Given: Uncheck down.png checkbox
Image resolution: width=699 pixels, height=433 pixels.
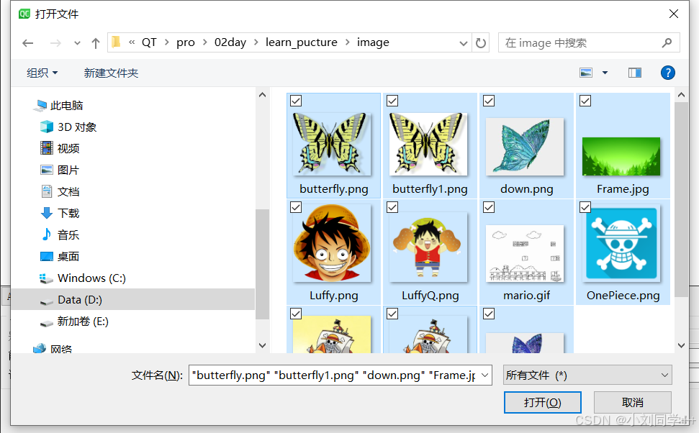Looking at the screenshot, I should click(x=489, y=101).
